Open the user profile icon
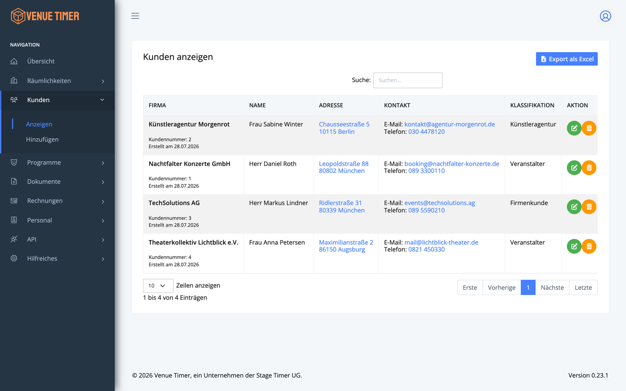Screen dimensions: 626x391 [606, 16]
